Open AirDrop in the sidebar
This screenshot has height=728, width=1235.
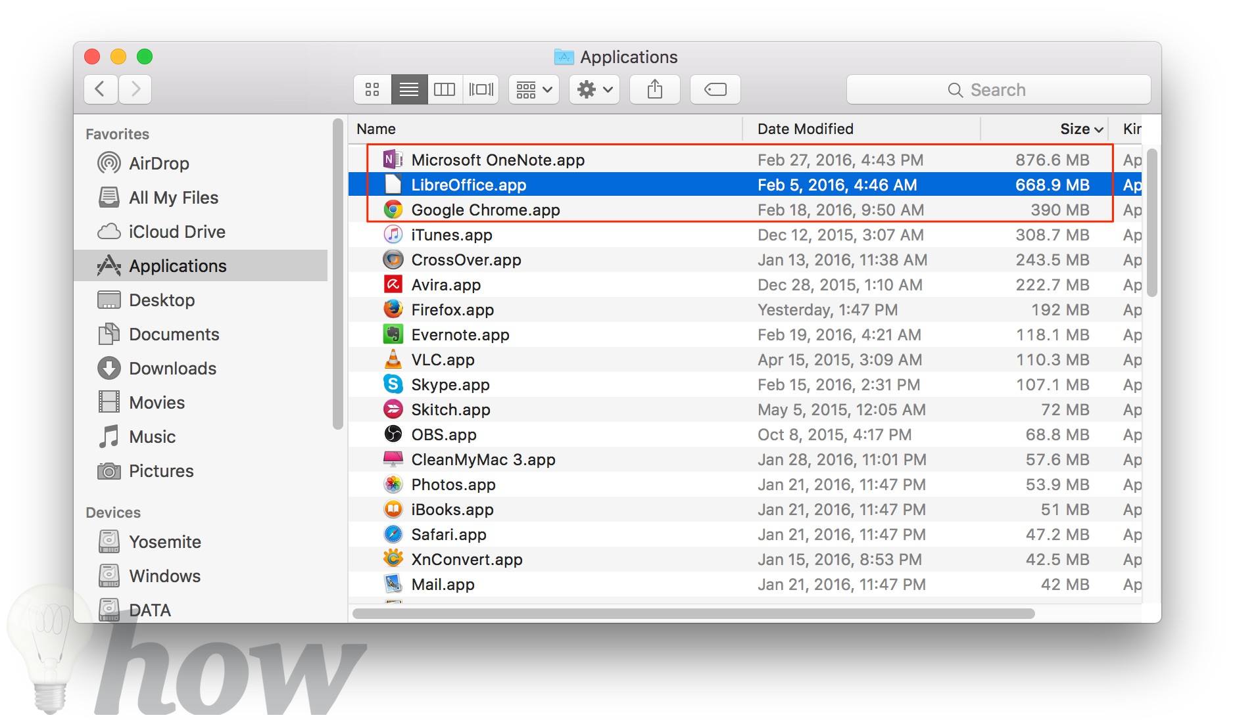coord(201,163)
